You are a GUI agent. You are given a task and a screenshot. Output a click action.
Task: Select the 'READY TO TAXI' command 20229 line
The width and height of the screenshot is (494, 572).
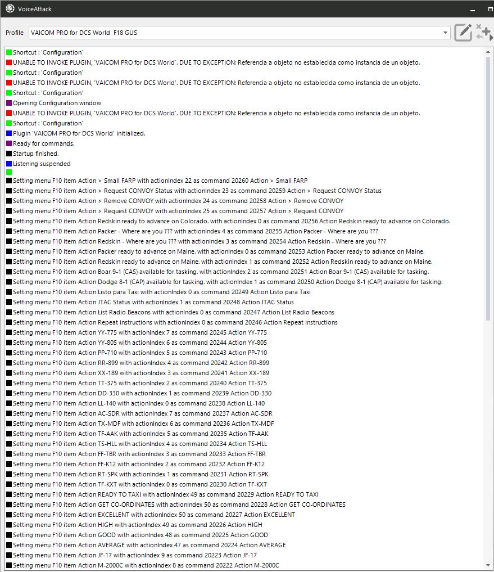162,494
